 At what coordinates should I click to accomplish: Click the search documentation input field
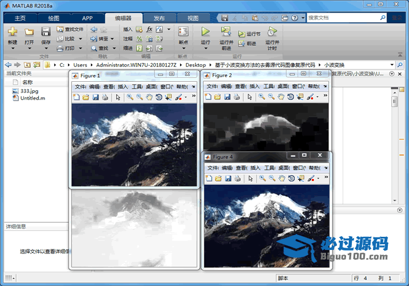click(343, 18)
